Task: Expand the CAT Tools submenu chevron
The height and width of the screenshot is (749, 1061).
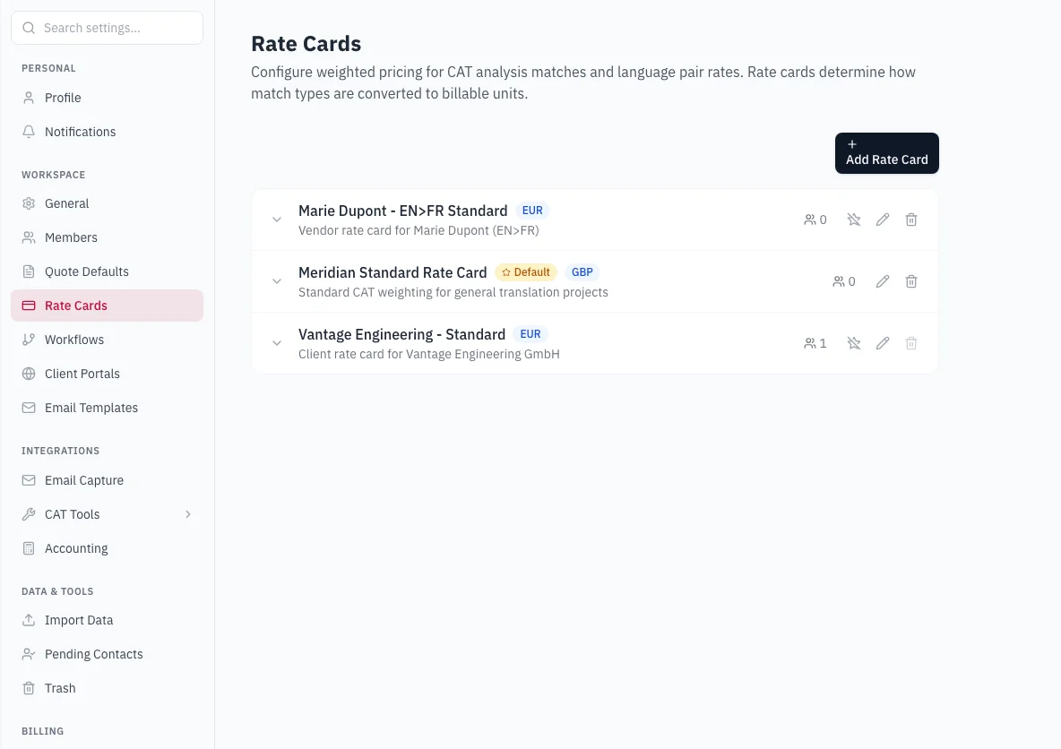Action: click(188, 514)
